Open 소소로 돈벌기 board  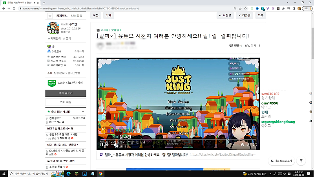pyautogui.click(x=57, y=167)
